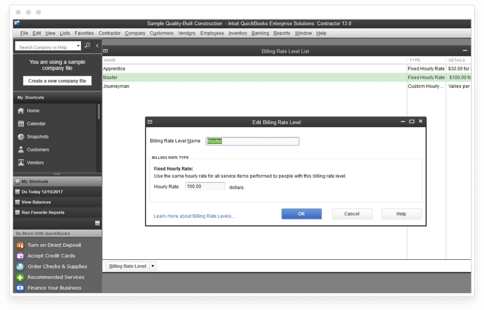The width and height of the screenshot is (484, 310).
Task: Collapse the left sidebar arrow
Action: tap(97, 46)
